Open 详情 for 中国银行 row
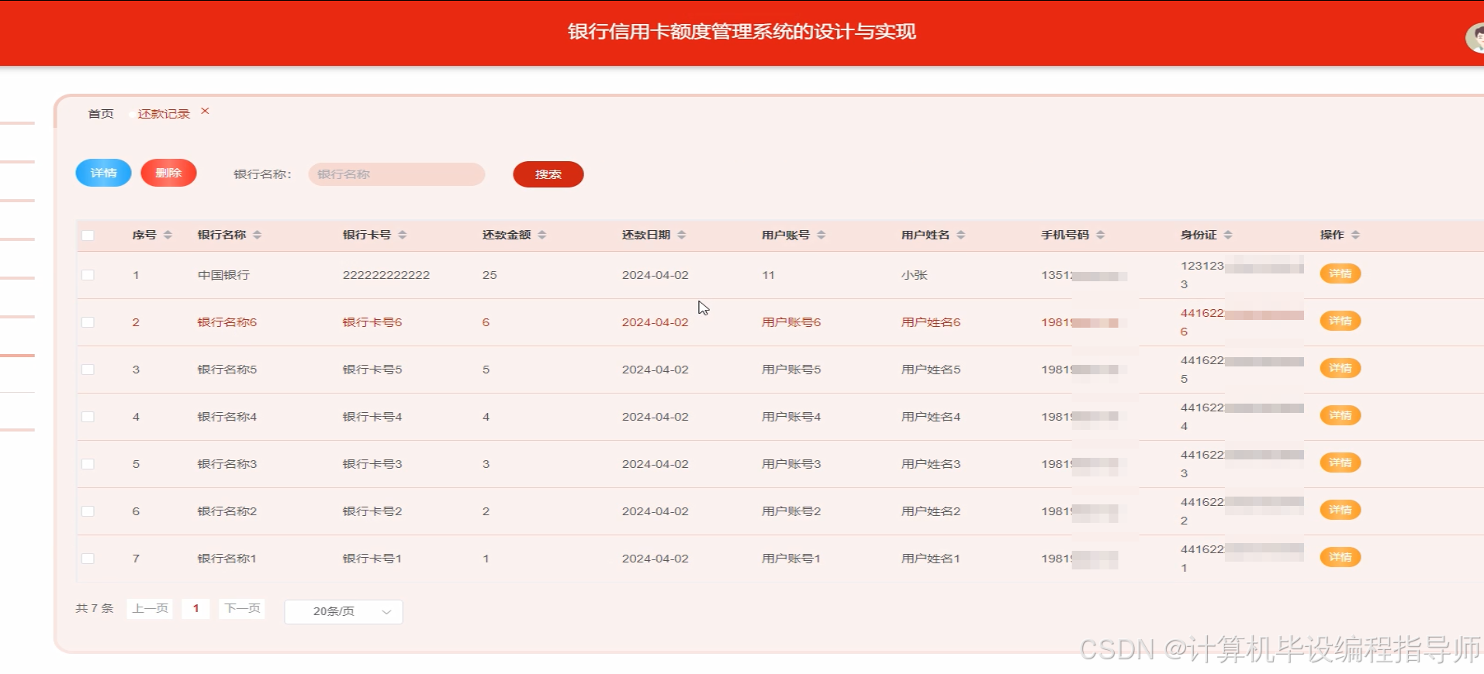 click(1340, 273)
